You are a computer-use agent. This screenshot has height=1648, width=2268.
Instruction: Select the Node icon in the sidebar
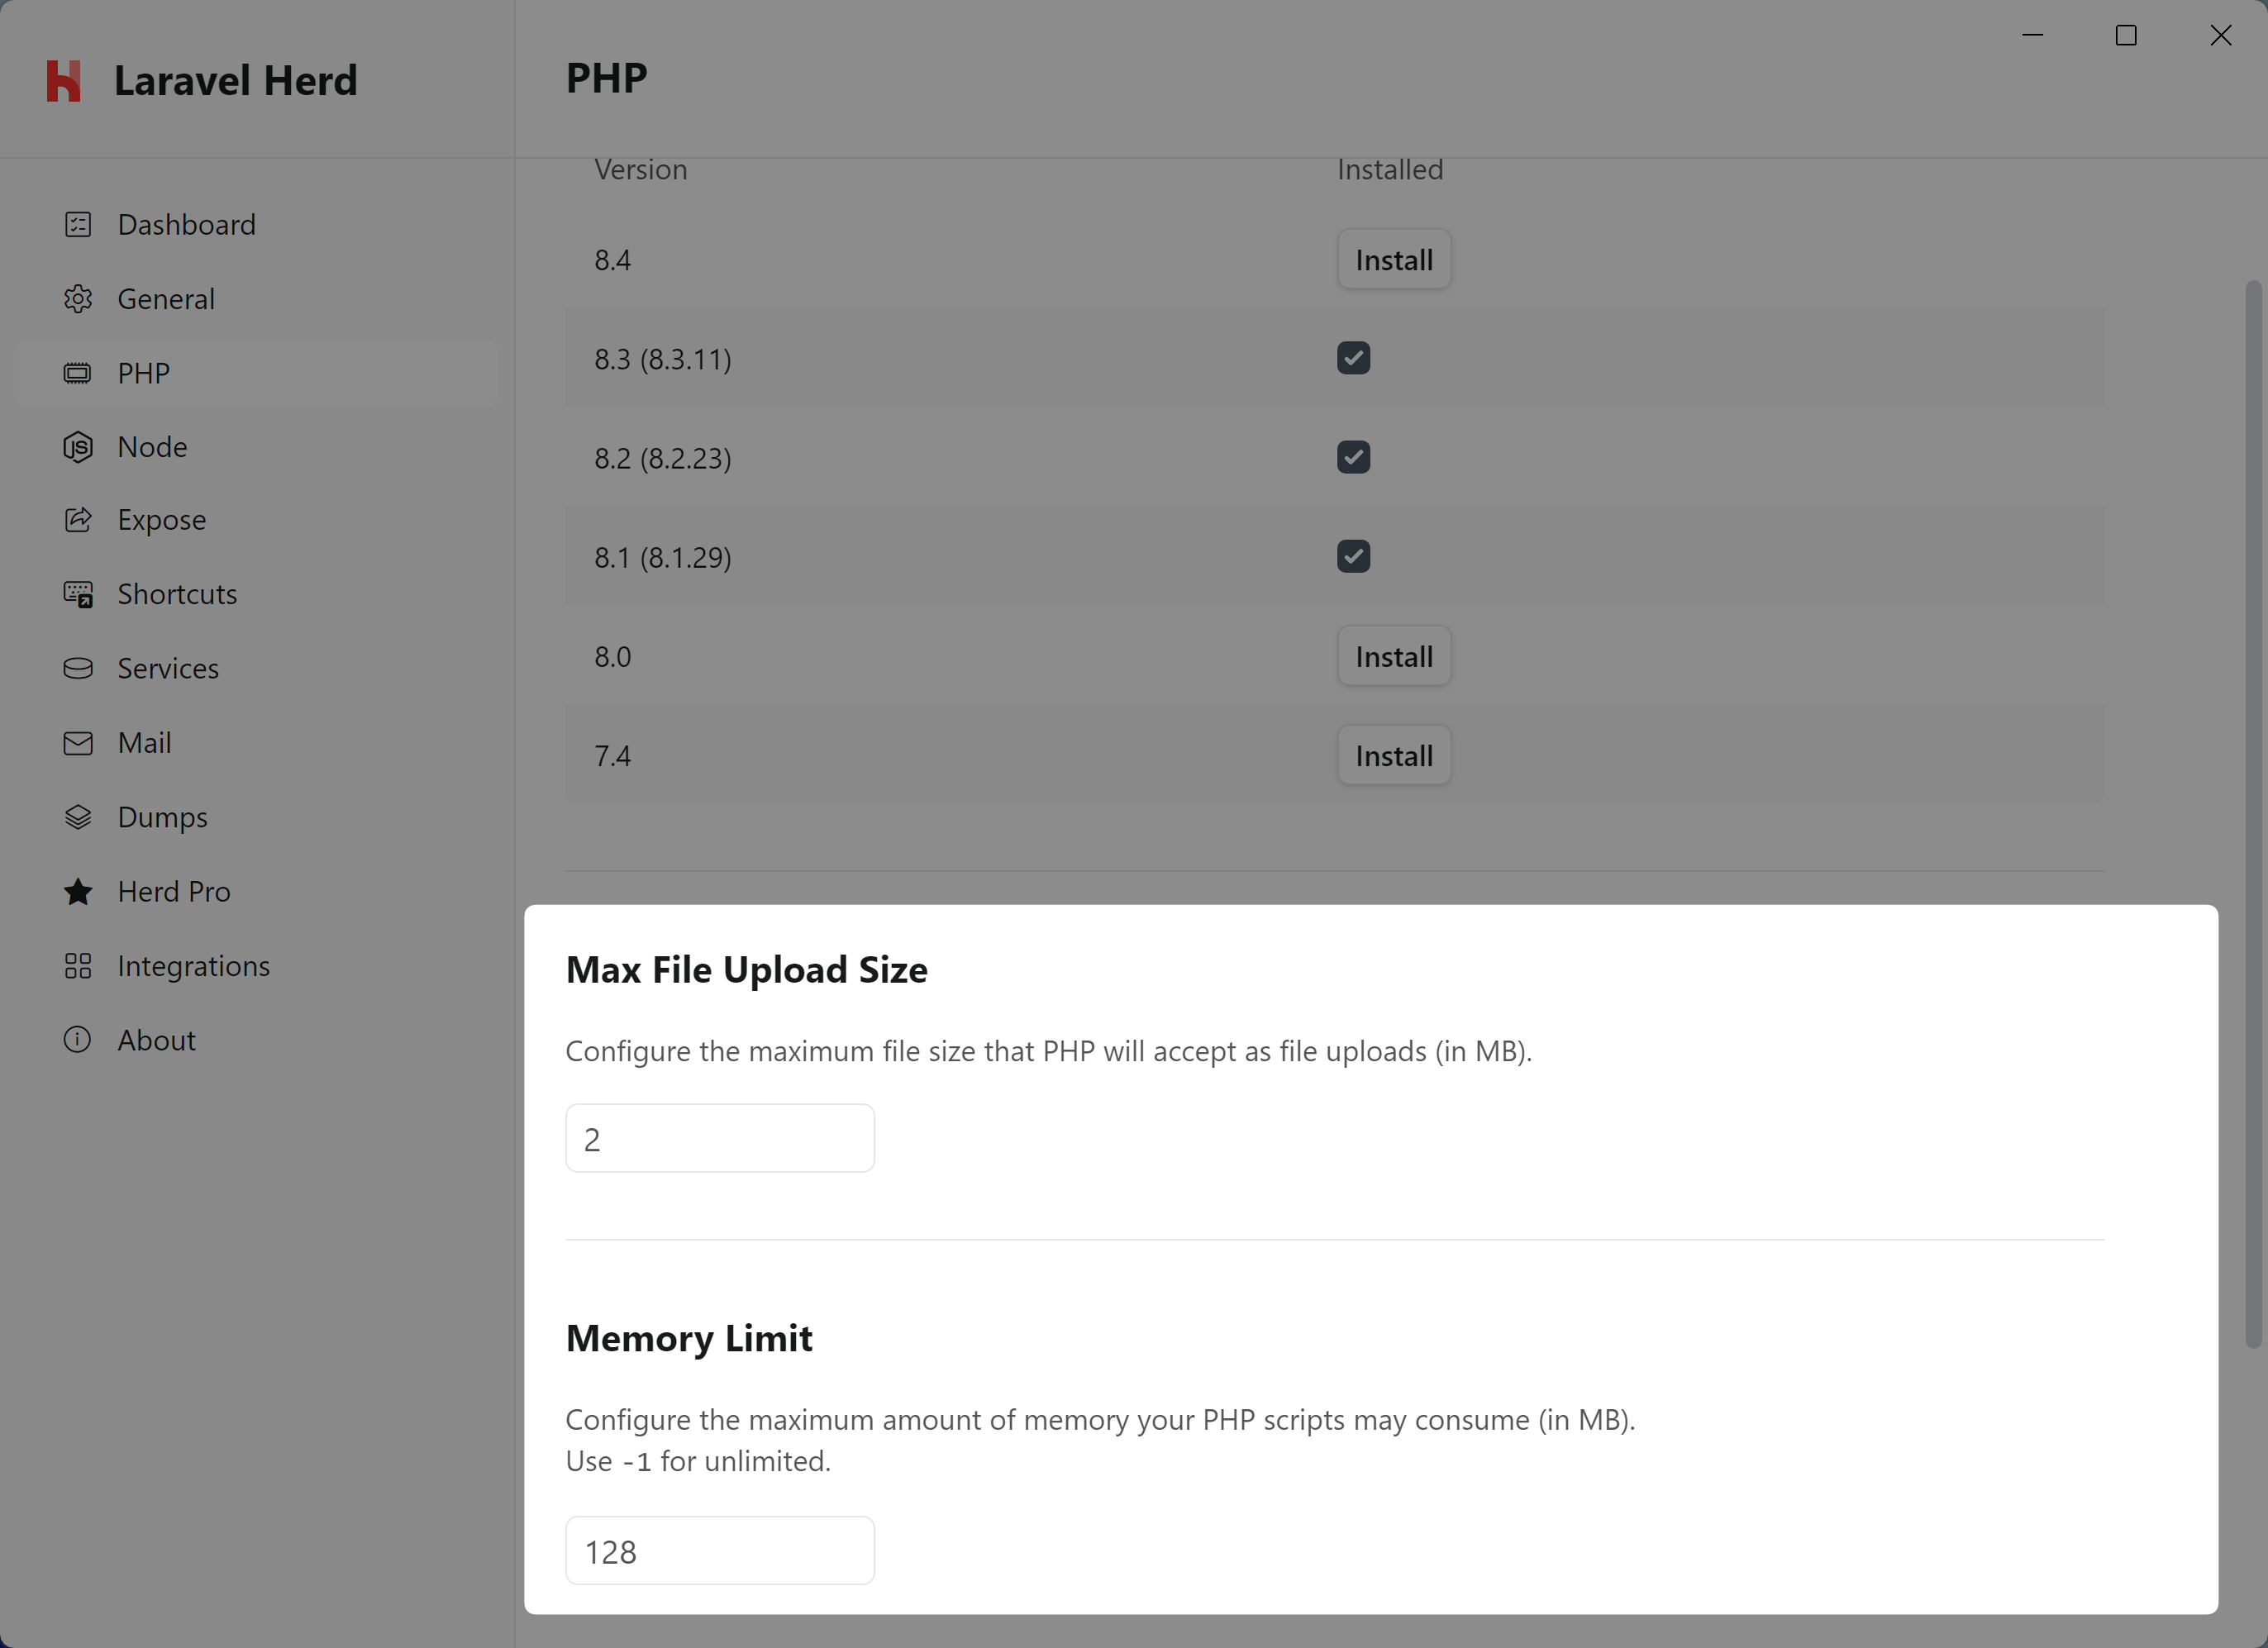78,446
